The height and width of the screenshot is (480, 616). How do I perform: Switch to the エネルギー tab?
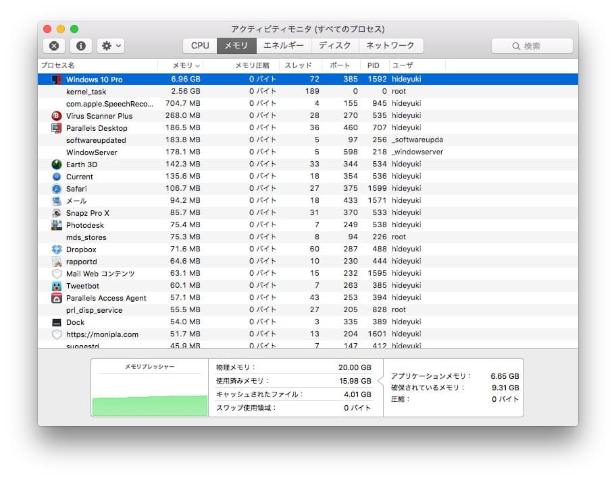click(x=284, y=46)
